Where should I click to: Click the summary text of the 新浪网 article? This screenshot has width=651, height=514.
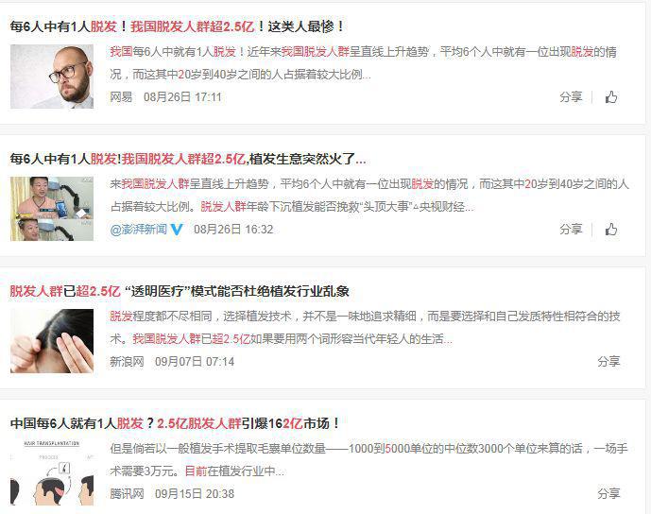click(x=365, y=328)
